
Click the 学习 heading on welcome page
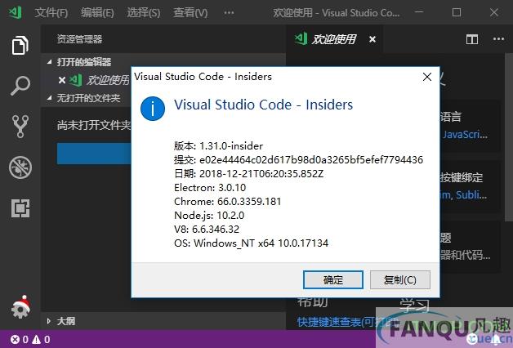click(414, 305)
